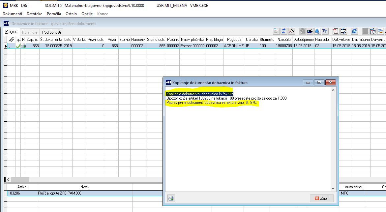Click the email send toolbar icon
The image size is (386, 212).
[x=343, y=31]
